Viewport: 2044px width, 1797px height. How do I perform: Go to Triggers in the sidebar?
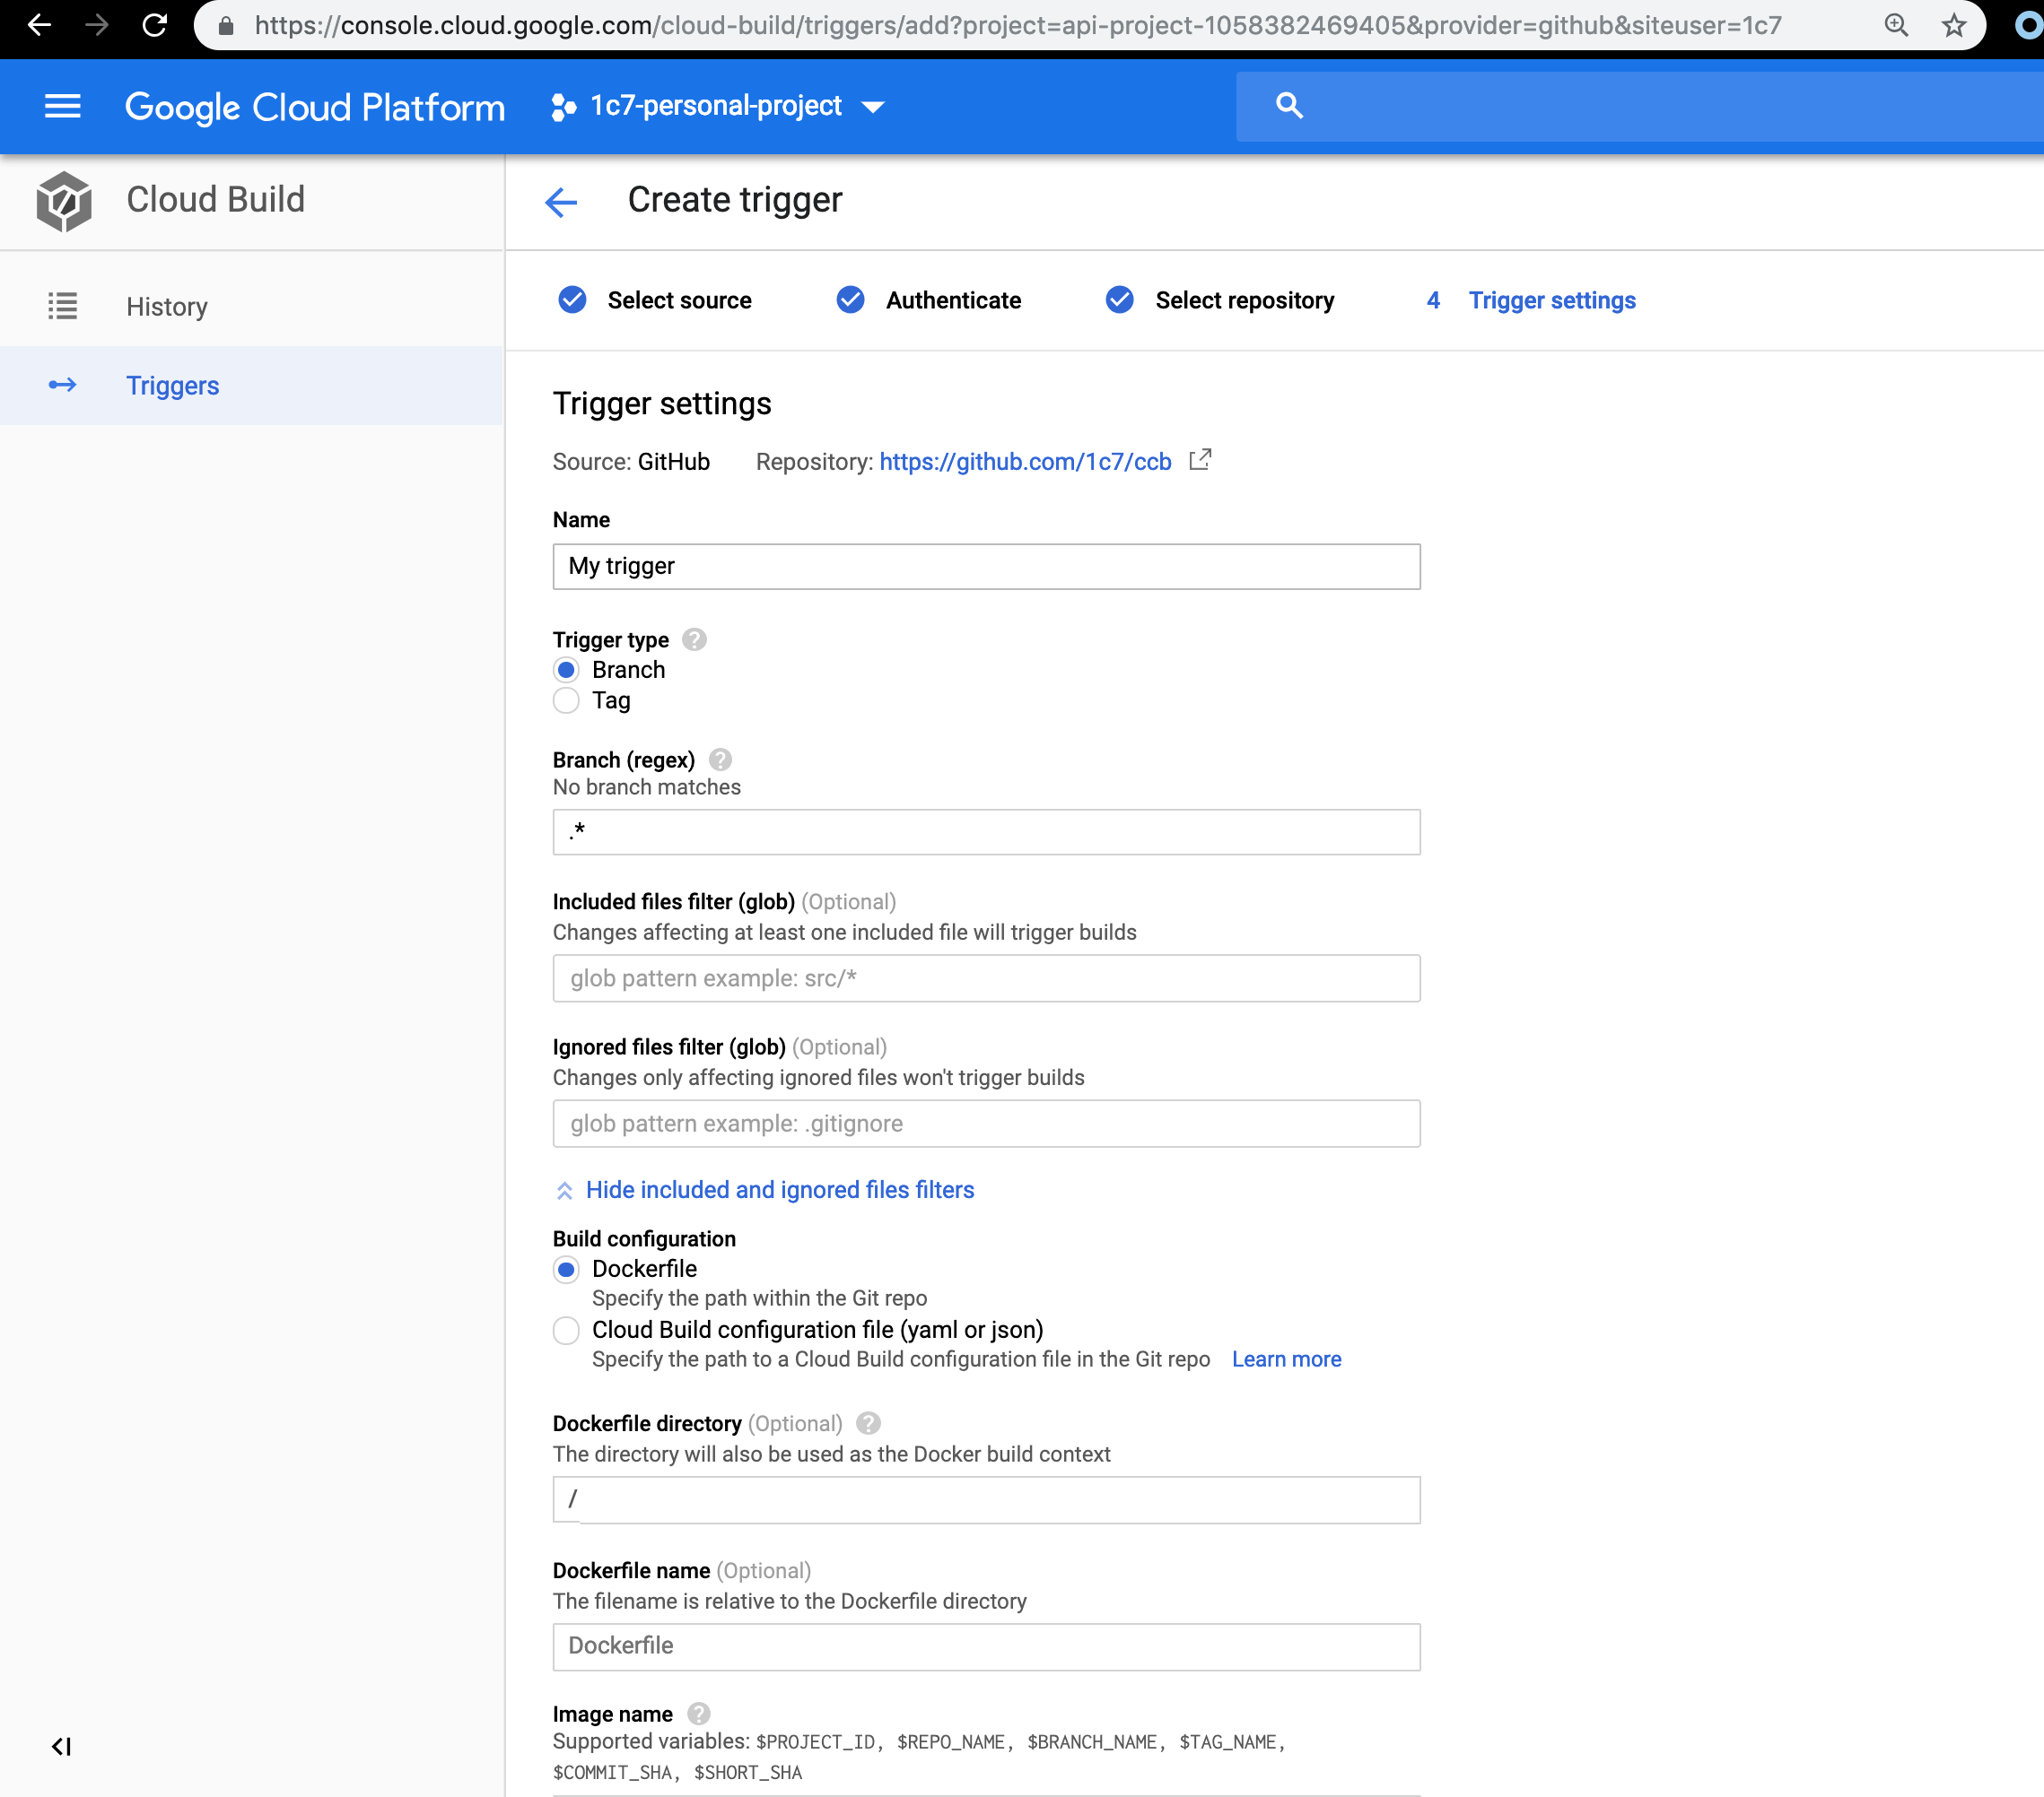tap(172, 386)
